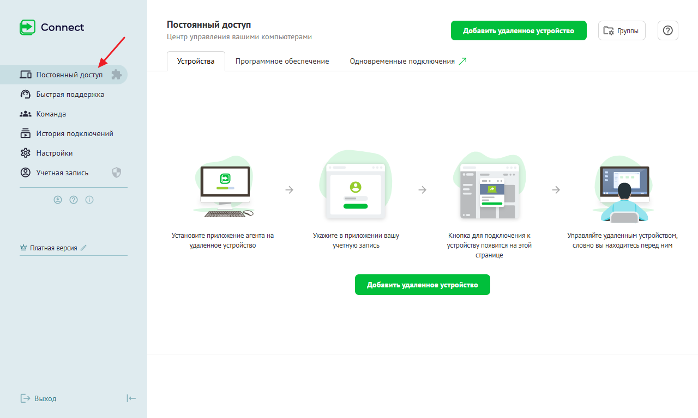Click the top Добавить удаленное устройство button

click(518, 30)
